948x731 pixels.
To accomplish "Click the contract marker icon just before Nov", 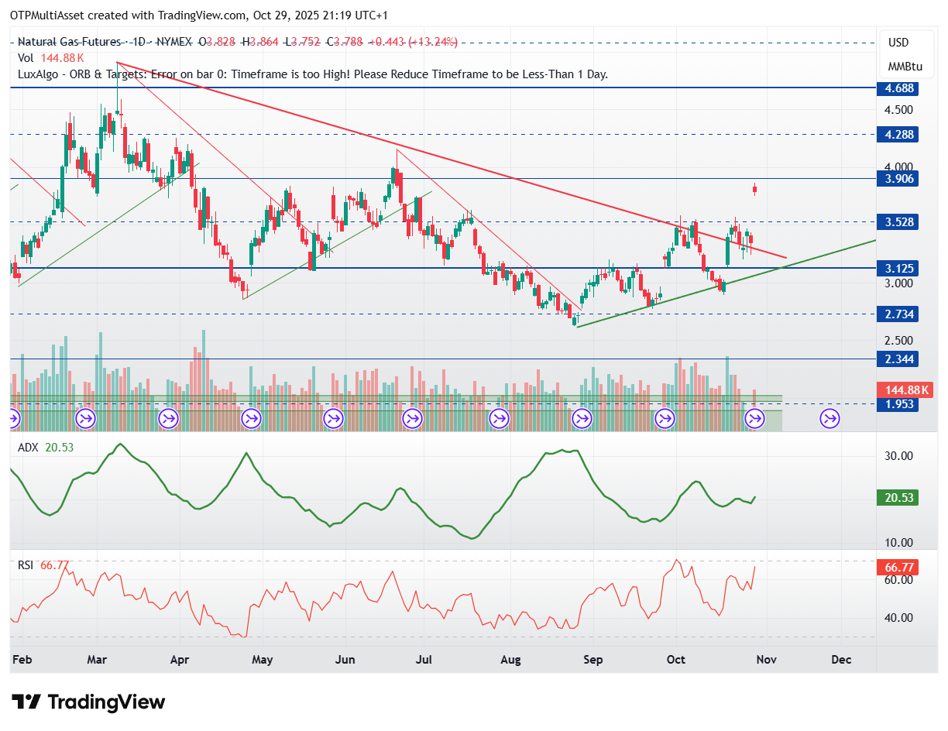I will click(x=754, y=420).
